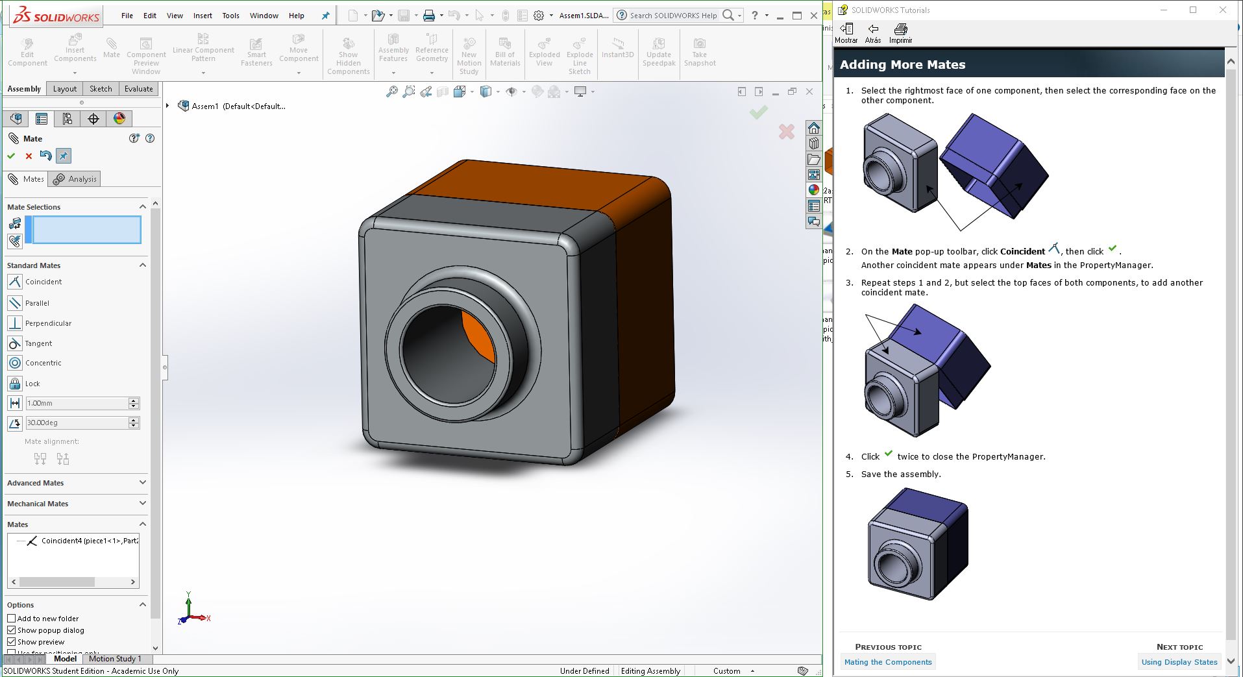
Task: Open the Tools menu
Action: pyautogui.click(x=231, y=16)
